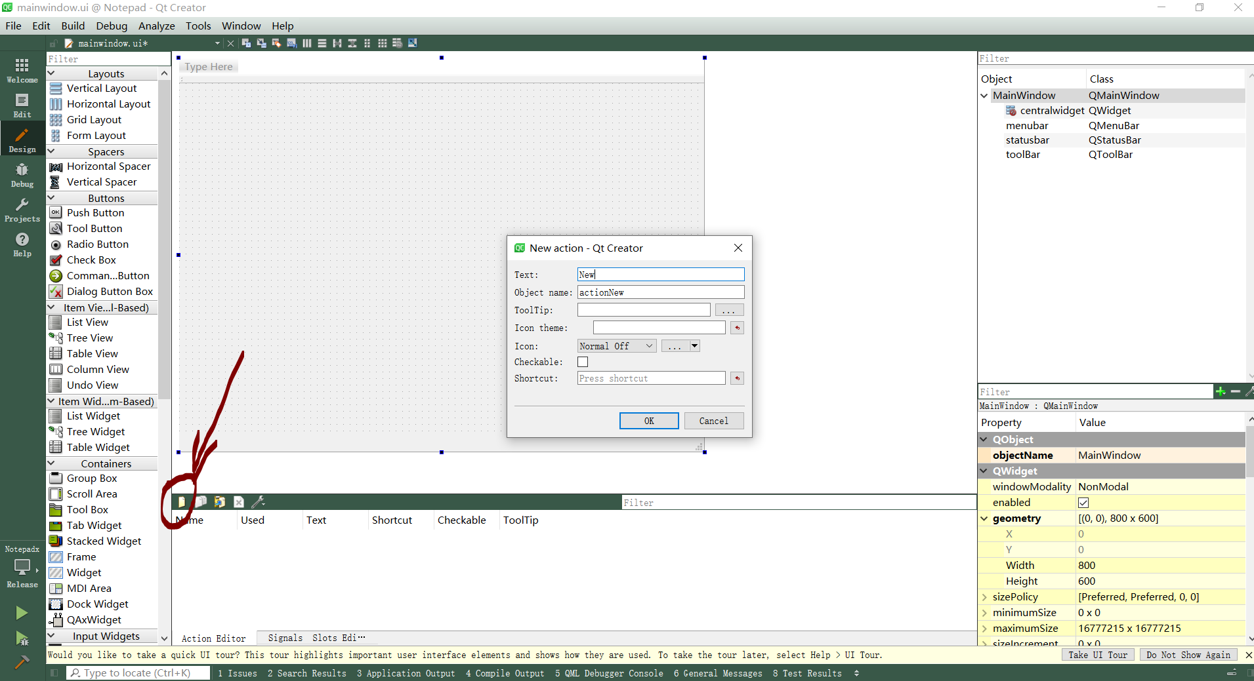This screenshot has height=681, width=1254.
Task: Open the Action Editor configure wrench
Action: tap(259, 502)
